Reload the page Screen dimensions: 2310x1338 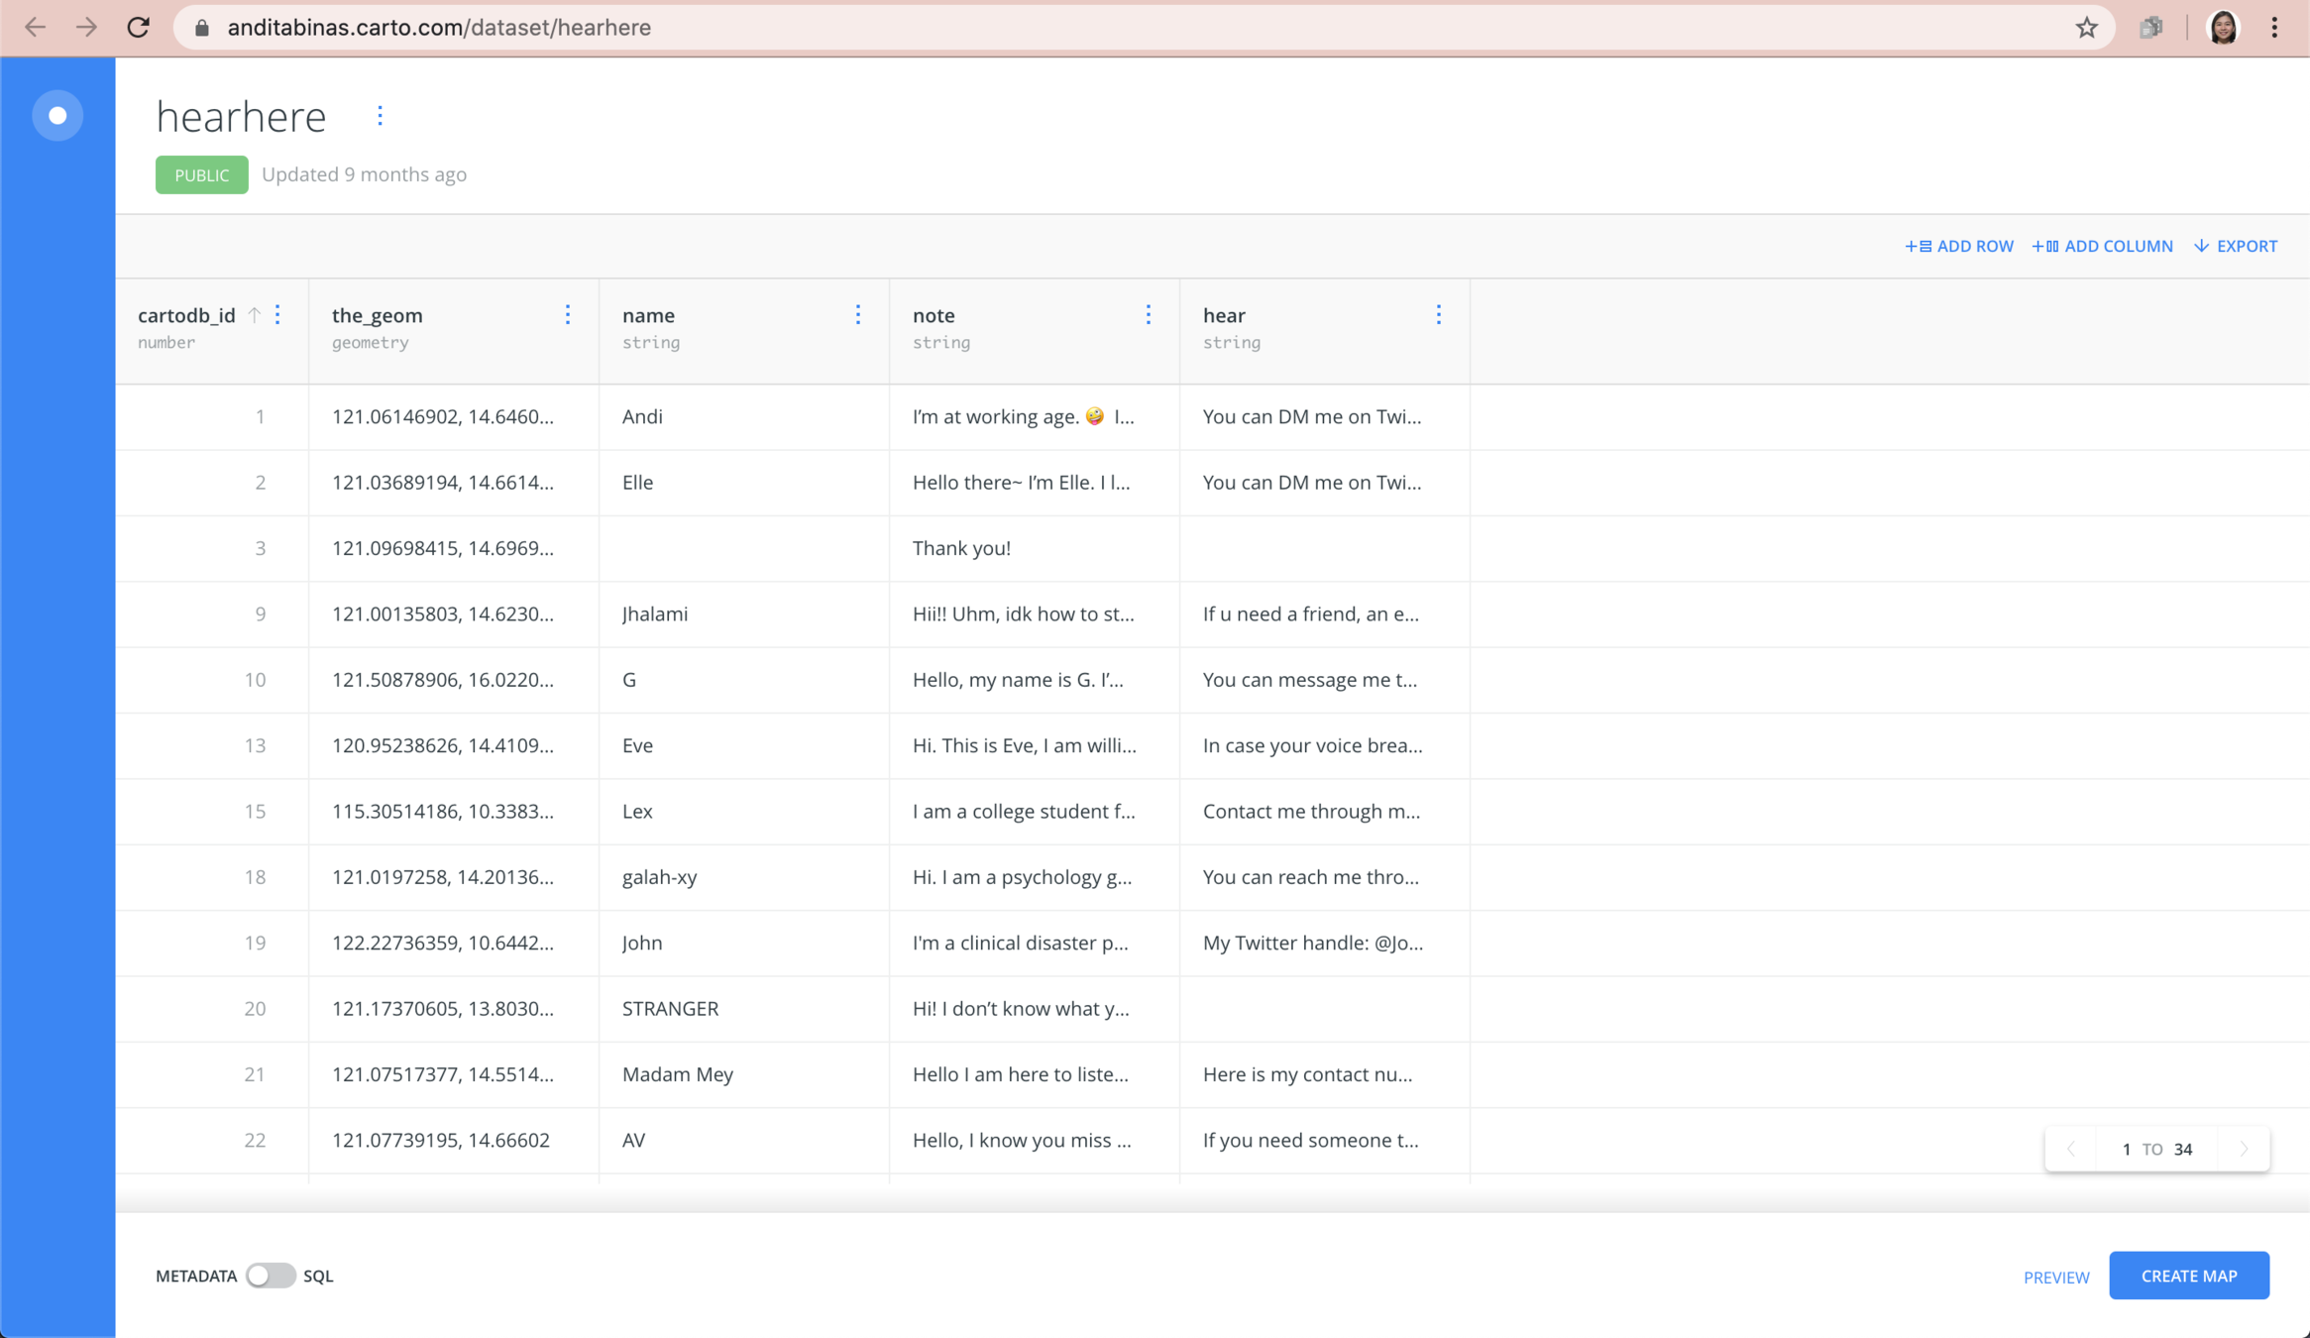coord(139,28)
